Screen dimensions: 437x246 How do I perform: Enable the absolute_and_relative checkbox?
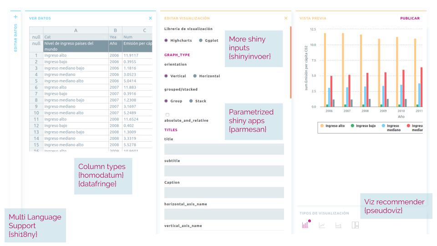click(167, 114)
